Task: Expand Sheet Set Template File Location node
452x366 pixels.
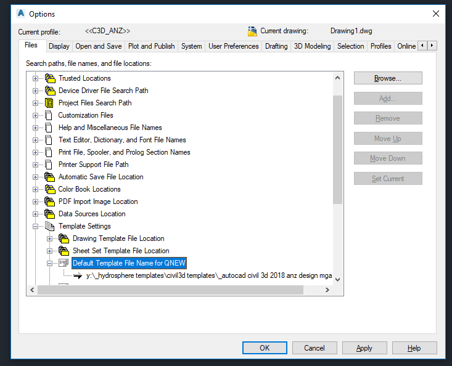Action: pos(49,251)
